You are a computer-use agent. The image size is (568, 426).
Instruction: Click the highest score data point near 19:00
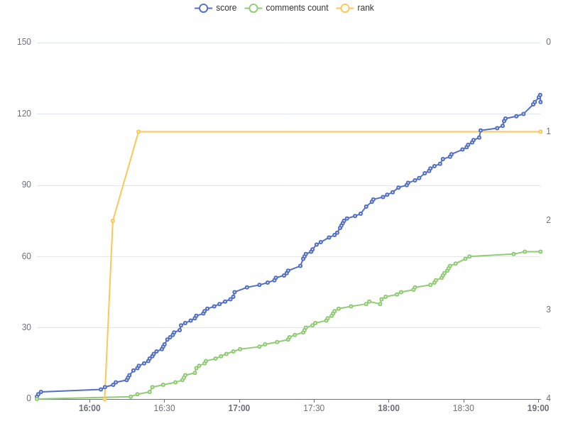point(540,95)
